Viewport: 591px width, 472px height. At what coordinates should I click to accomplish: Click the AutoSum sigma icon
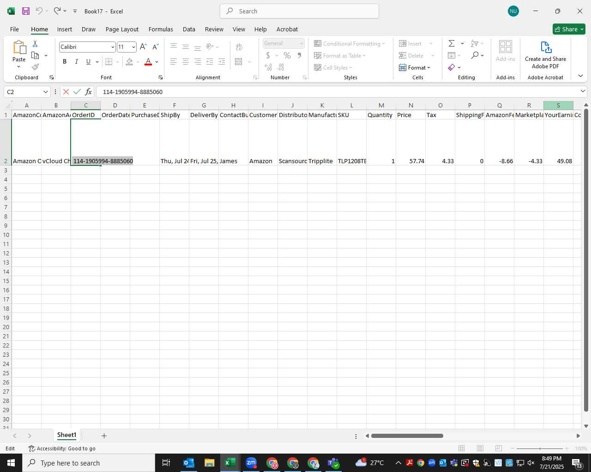(x=452, y=43)
